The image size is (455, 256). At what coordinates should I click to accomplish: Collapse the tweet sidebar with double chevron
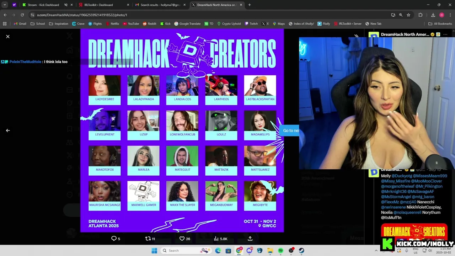point(356,36)
